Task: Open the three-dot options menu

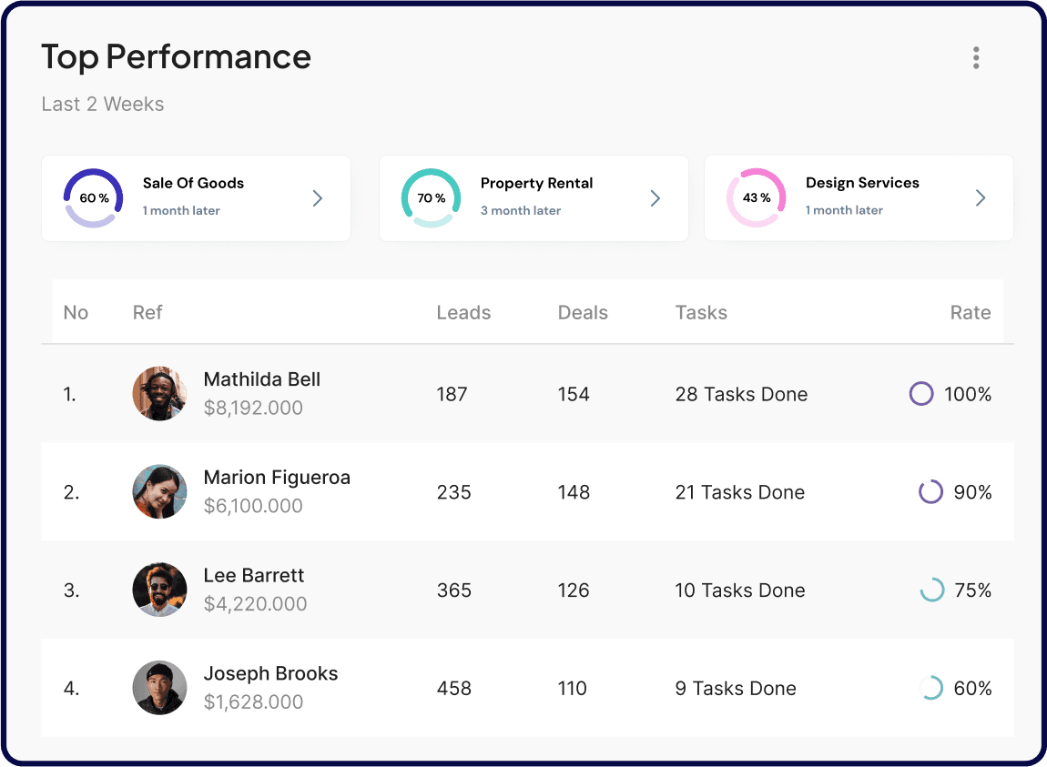Action: click(976, 58)
